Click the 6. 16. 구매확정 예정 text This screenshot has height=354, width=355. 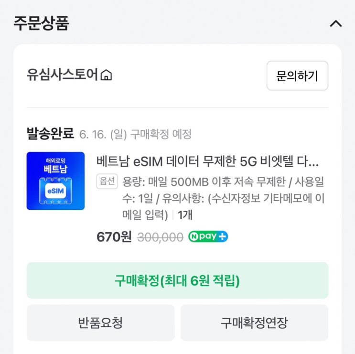pos(136,134)
